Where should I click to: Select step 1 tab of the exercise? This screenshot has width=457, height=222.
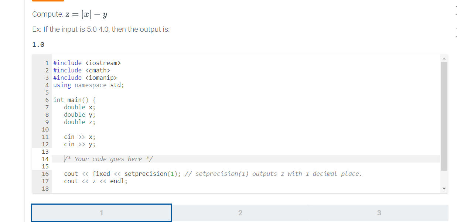point(101,212)
